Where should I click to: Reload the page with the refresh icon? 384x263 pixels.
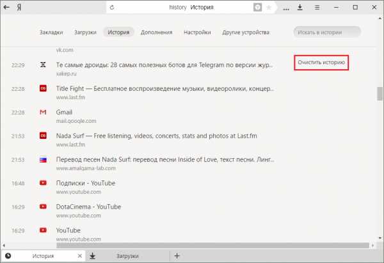(113, 8)
